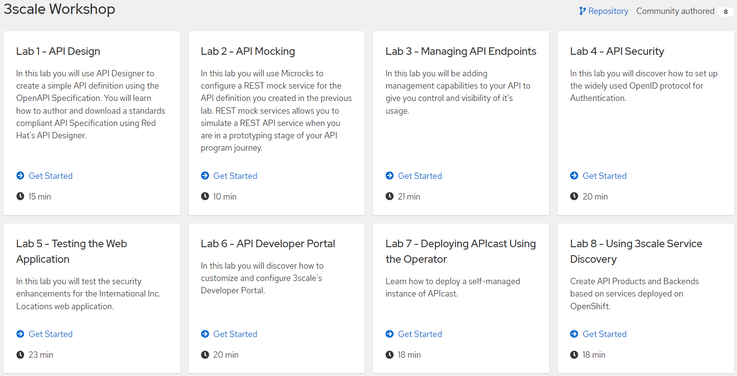The image size is (737, 376).
Task: Launch Lab 7 APIcast Get Started link
Action: click(420, 334)
